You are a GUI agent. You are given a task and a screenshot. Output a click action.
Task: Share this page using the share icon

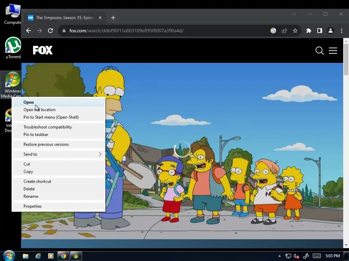tap(284, 31)
